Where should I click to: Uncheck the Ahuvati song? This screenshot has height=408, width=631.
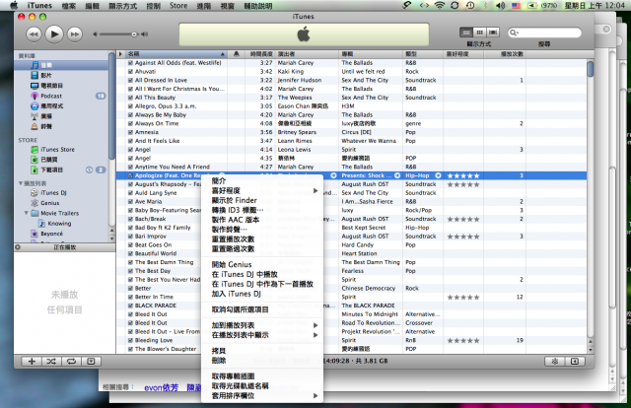130,71
